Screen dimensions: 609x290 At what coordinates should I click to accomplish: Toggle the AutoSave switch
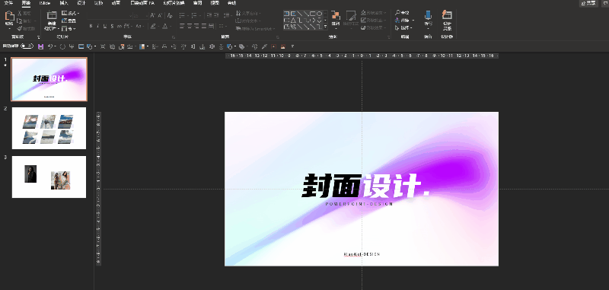pyautogui.click(x=27, y=46)
